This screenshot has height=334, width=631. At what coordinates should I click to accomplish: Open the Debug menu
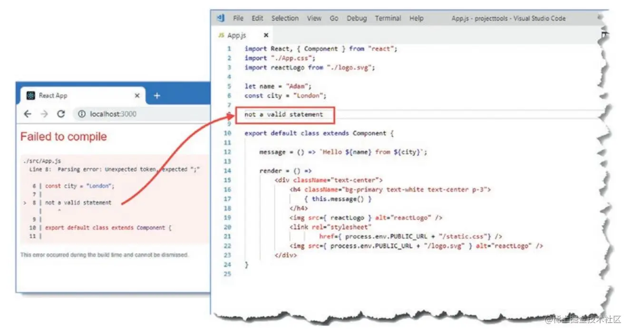pos(357,18)
